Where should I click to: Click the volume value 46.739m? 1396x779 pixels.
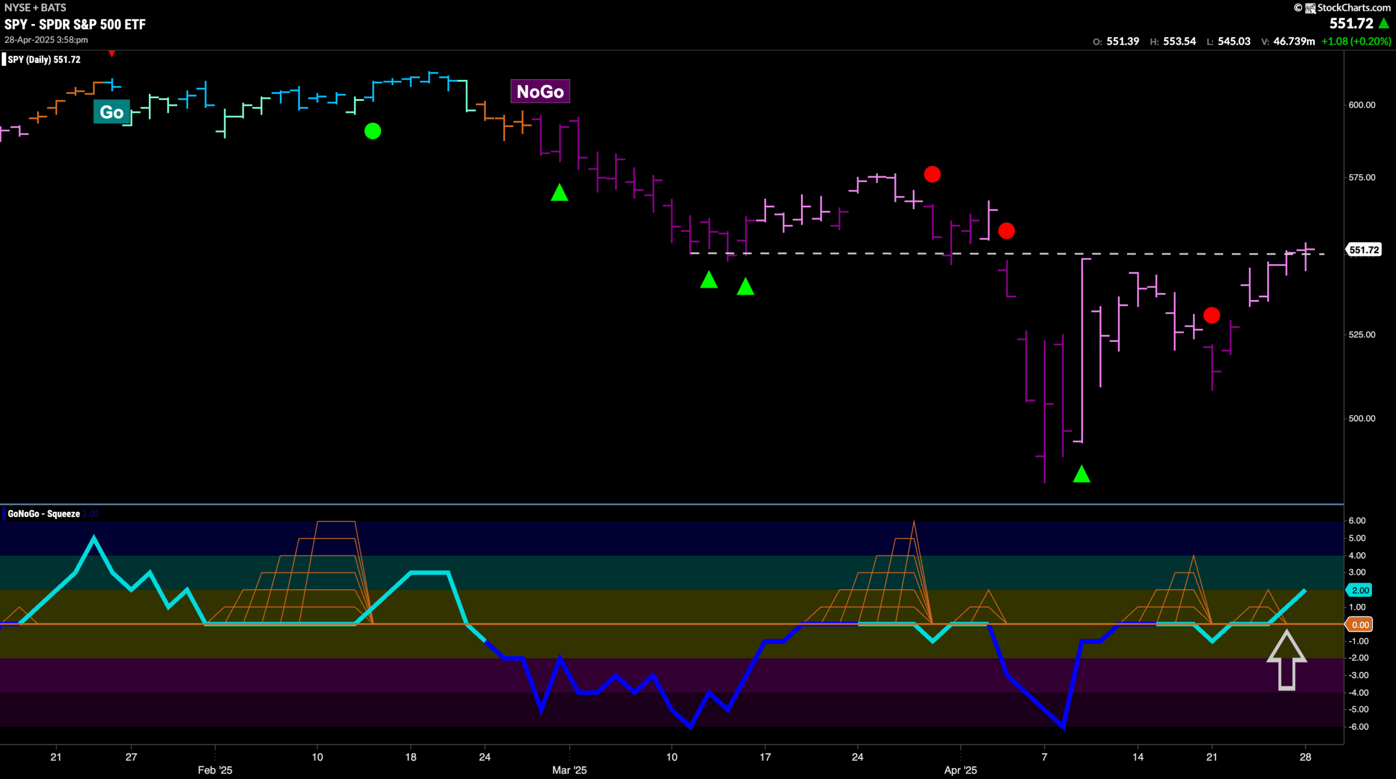click(x=1294, y=41)
